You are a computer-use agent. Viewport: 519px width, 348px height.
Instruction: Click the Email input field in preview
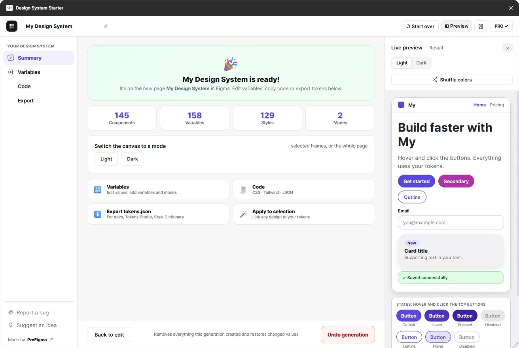[x=451, y=222]
